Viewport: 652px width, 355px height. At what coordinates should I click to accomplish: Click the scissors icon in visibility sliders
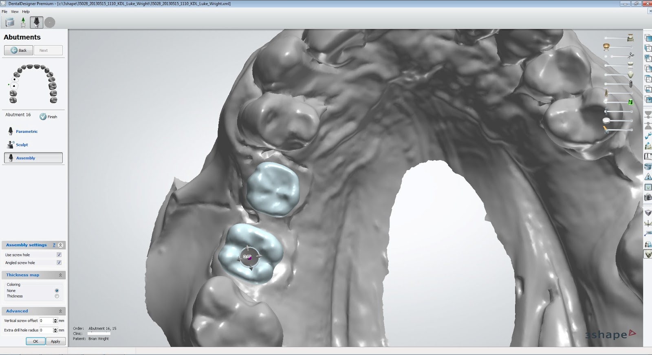coord(631,56)
